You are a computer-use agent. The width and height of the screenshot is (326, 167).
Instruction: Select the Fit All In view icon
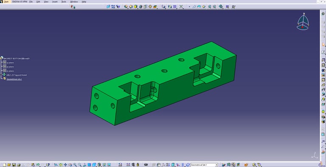[61, 165]
